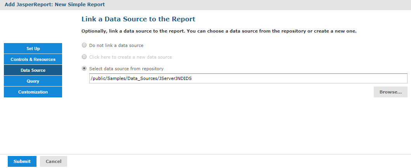The image size is (411, 168).
Task: Select 'Do not link a data source' option
Action: point(84,45)
